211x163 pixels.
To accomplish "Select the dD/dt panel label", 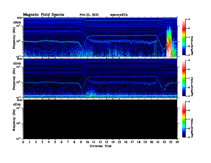I will tap(17, 63).
